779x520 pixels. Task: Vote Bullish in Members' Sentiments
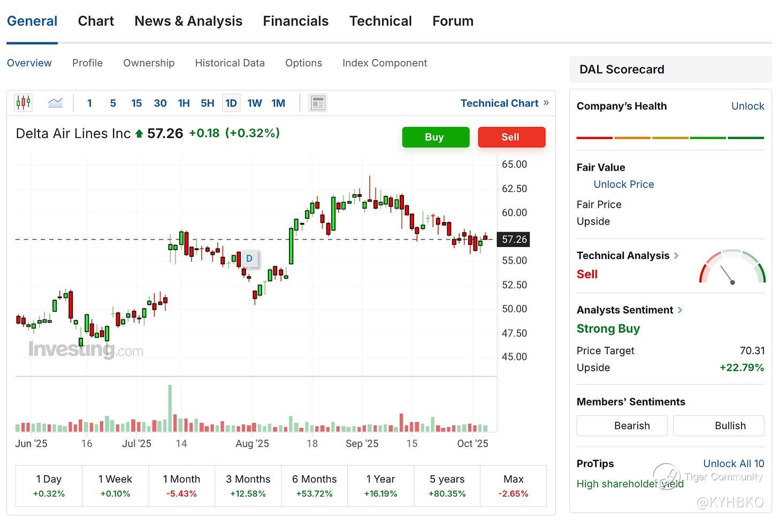point(719,426)
